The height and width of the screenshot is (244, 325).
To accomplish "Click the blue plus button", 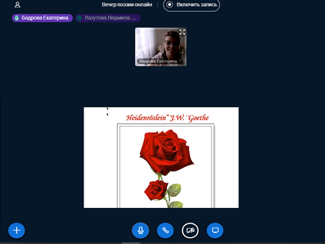I will [16, 230].
